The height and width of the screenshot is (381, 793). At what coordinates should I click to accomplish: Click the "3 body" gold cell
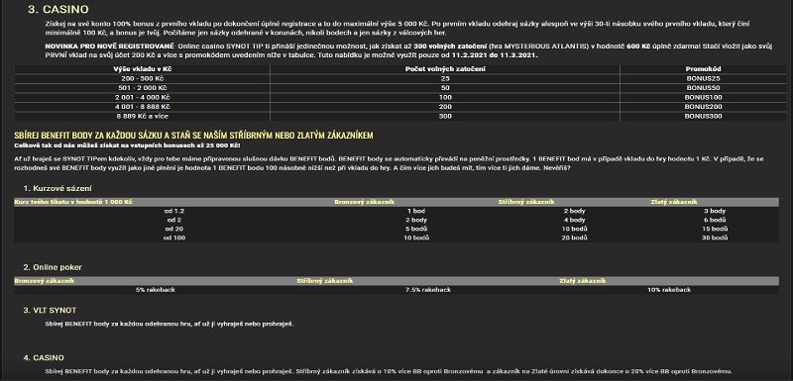click(715, 211)
